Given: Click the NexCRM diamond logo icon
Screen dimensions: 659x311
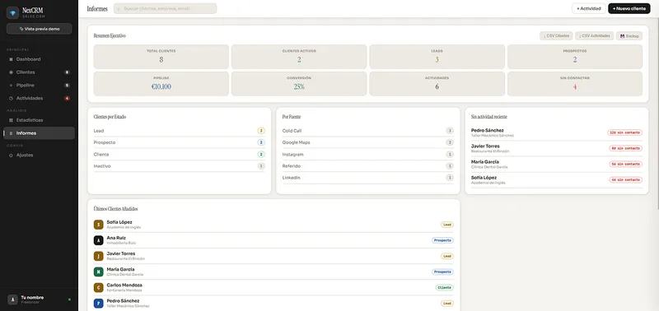Looking at the screenshot, I should tap(12, 12).
